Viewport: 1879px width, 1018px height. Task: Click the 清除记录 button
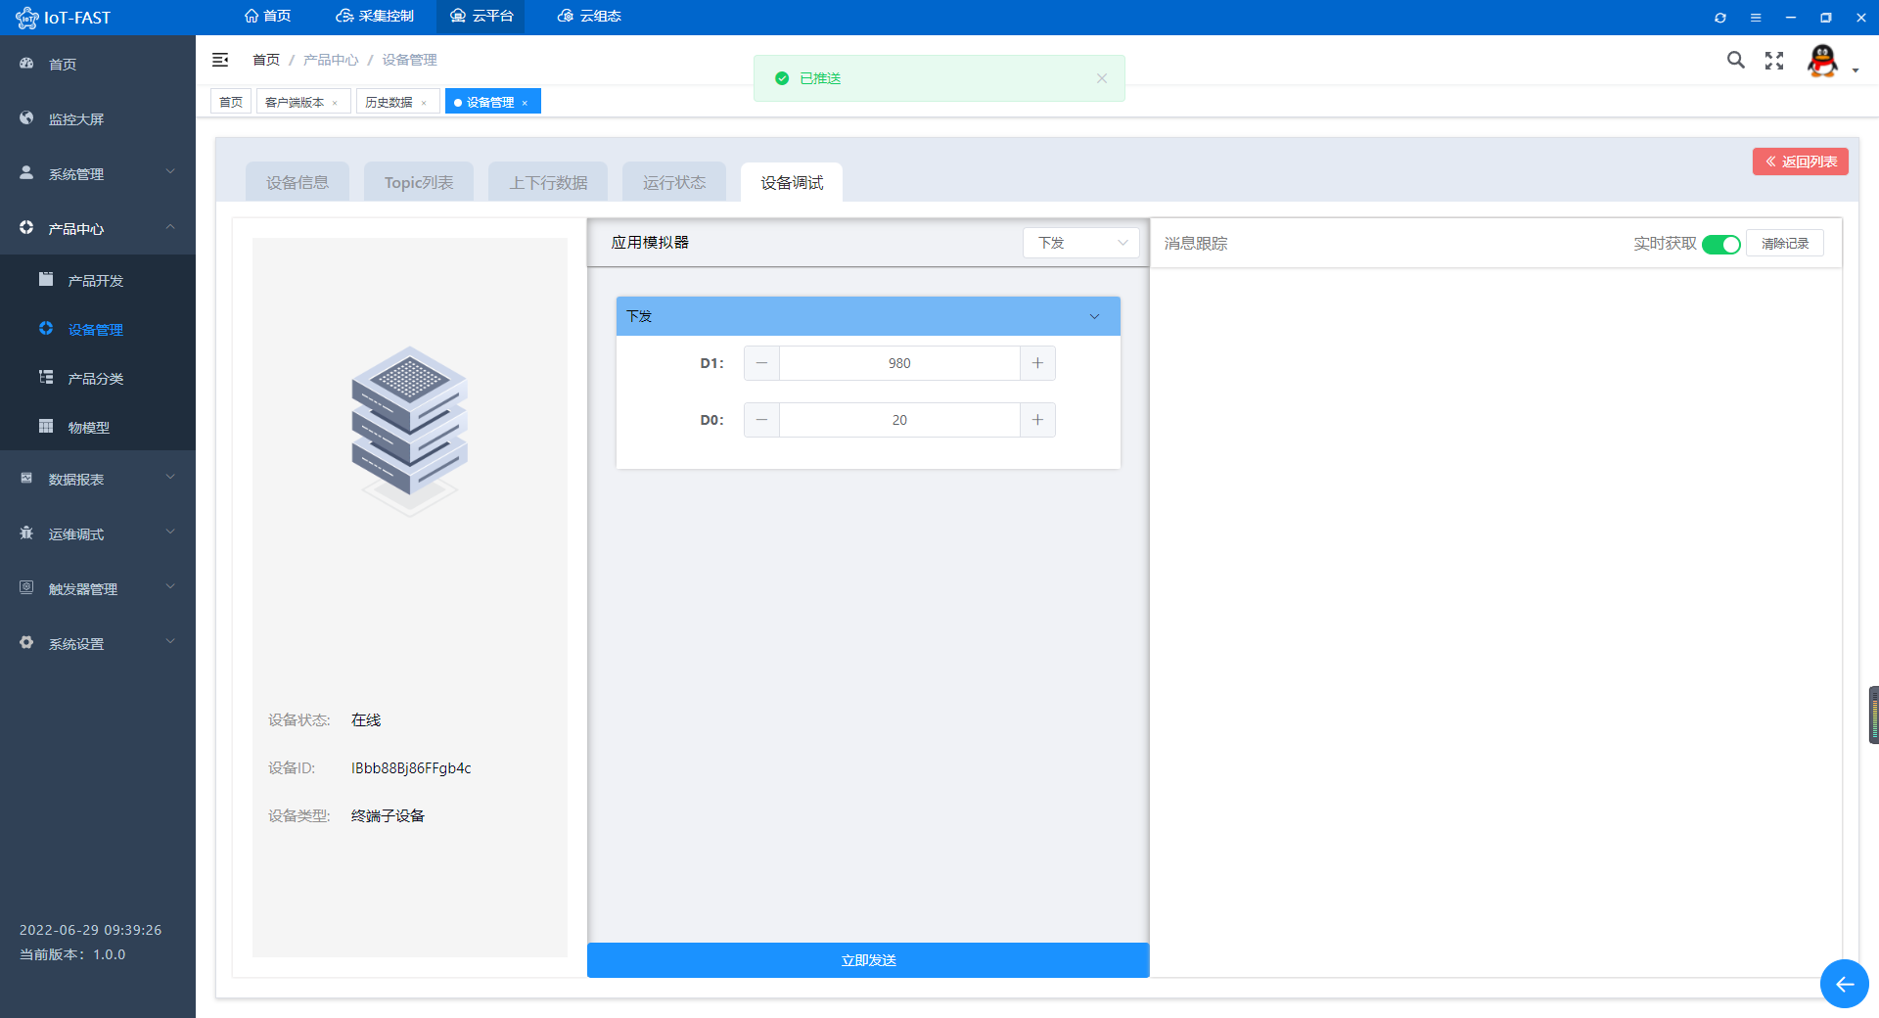click(x=1785, y=243)
